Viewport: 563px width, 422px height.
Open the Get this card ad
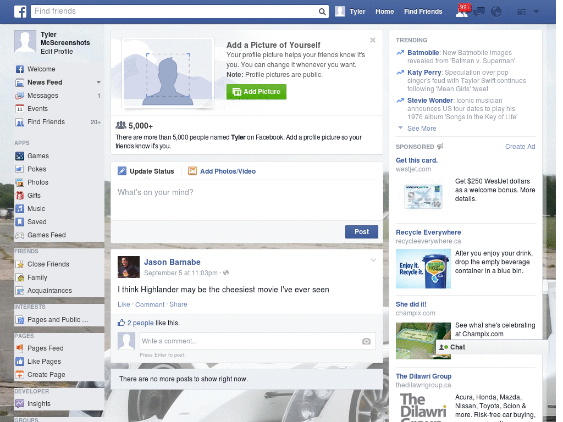click(x=417, y=160)
